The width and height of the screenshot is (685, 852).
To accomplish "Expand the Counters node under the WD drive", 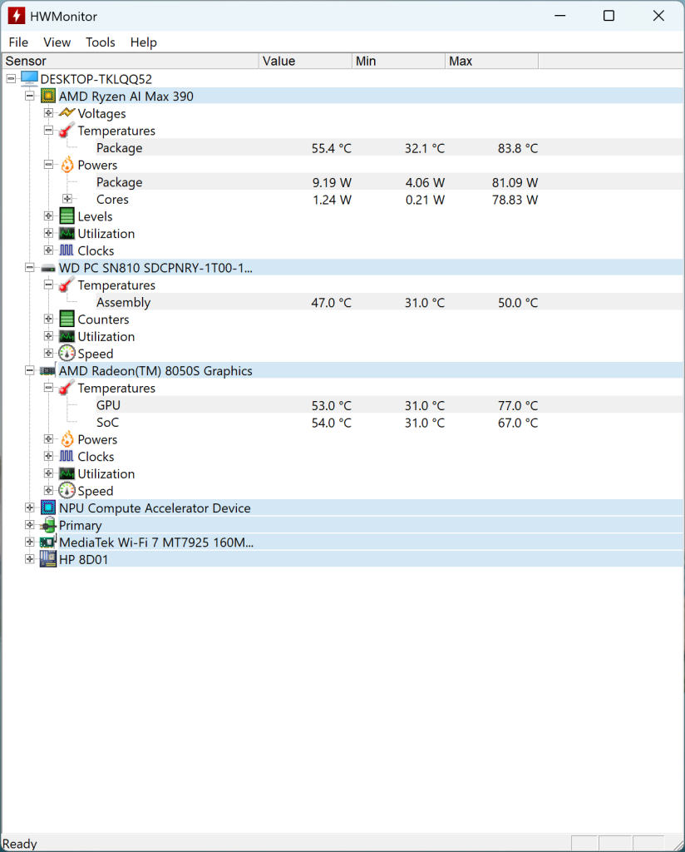I will pos(49,319).
